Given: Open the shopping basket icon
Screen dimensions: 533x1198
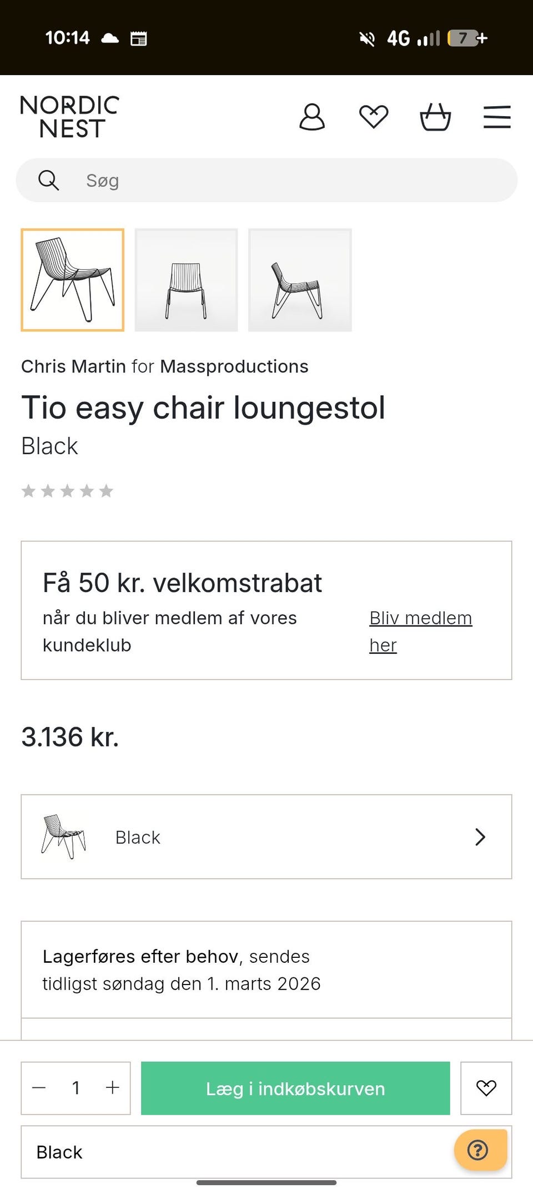Looking at the screenshot, I should (x=435, y=117).
